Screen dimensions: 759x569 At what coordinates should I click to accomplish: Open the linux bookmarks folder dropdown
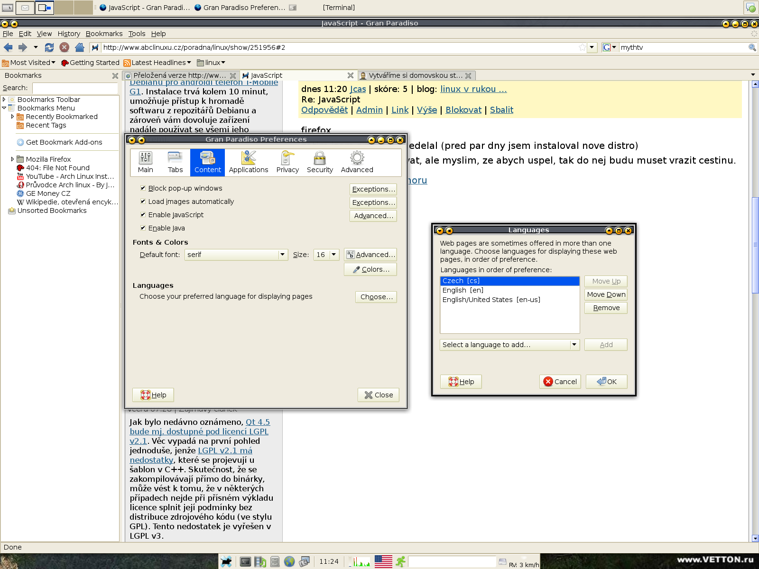pos(211,63)
